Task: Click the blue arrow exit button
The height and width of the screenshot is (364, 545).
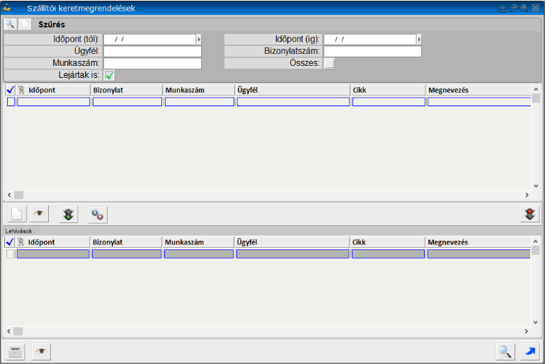Action: pyautogui.click(x=529, y=351)
